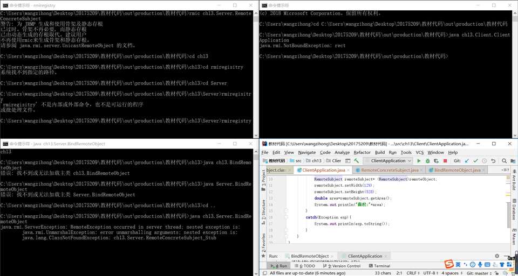Viewport: 518px width, 276px height.
Task: Open the Terminal tool window
Action: 379,266
